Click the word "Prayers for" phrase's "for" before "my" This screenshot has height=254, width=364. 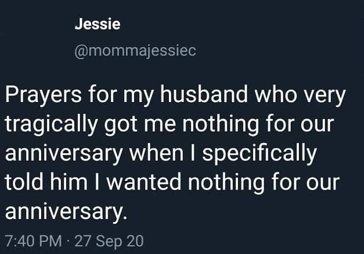click(x=102, y=94)
